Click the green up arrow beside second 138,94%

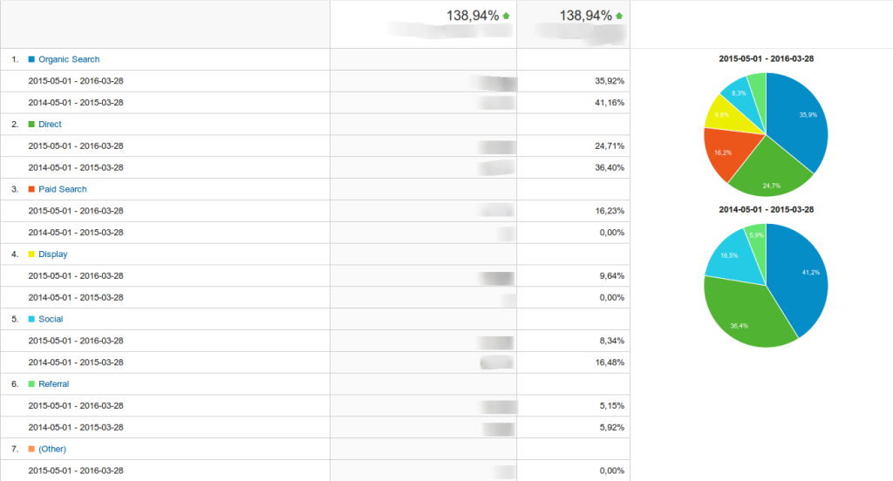pos(619,16)
